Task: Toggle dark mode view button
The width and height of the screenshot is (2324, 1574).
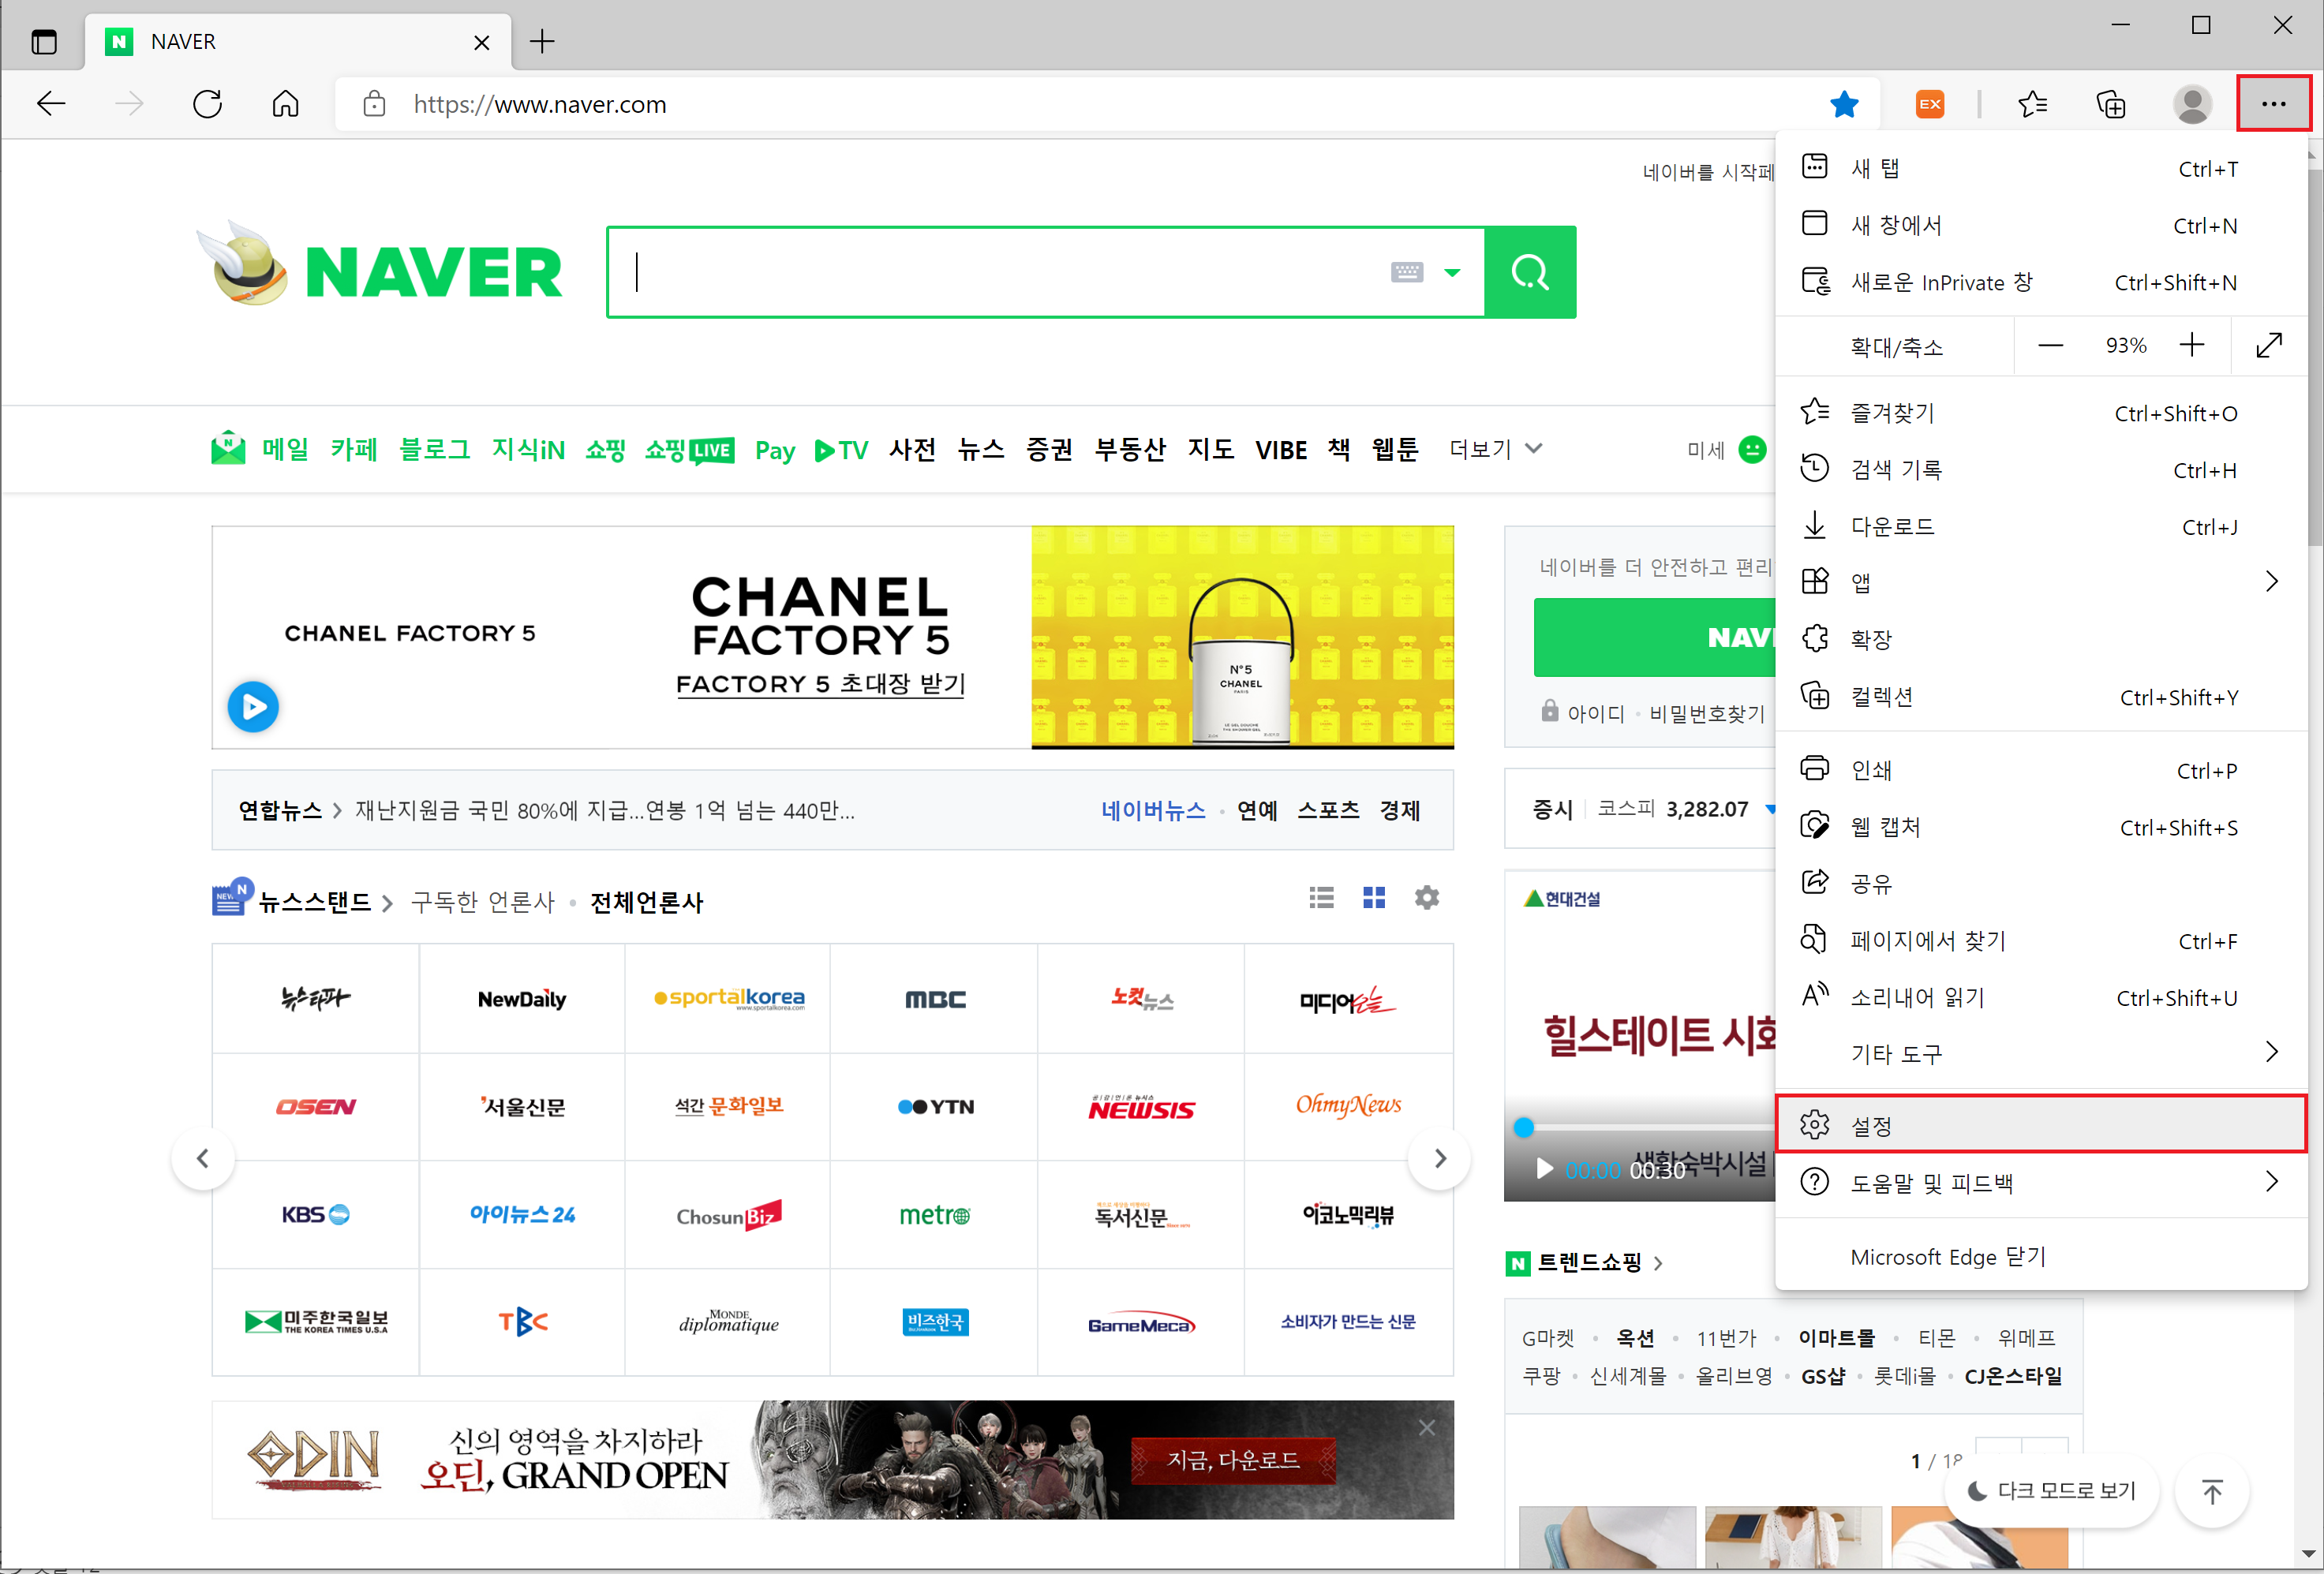Action: pos(2051,1491)
